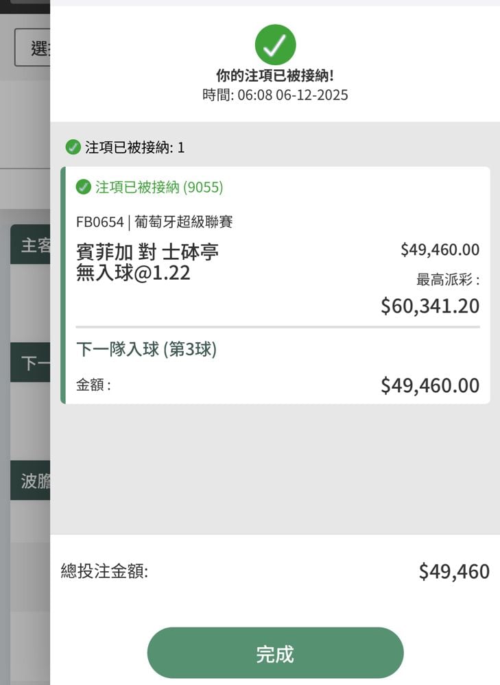The width and height of the screenshot is (500, 685).
Task: Click the FB0654 葡萄牙超級聯賽 match code line
Action: point(154,222)
